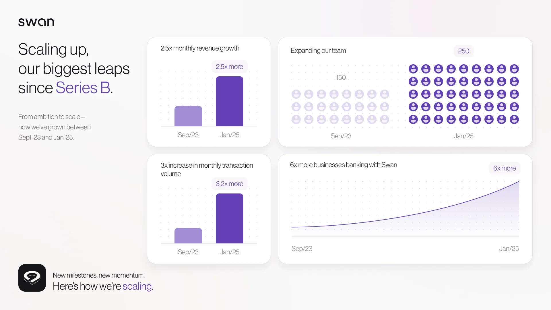Click the dark Jan/25 revenue bar
551x310 pixels.
pyautogui.click(x=229, y=101)
